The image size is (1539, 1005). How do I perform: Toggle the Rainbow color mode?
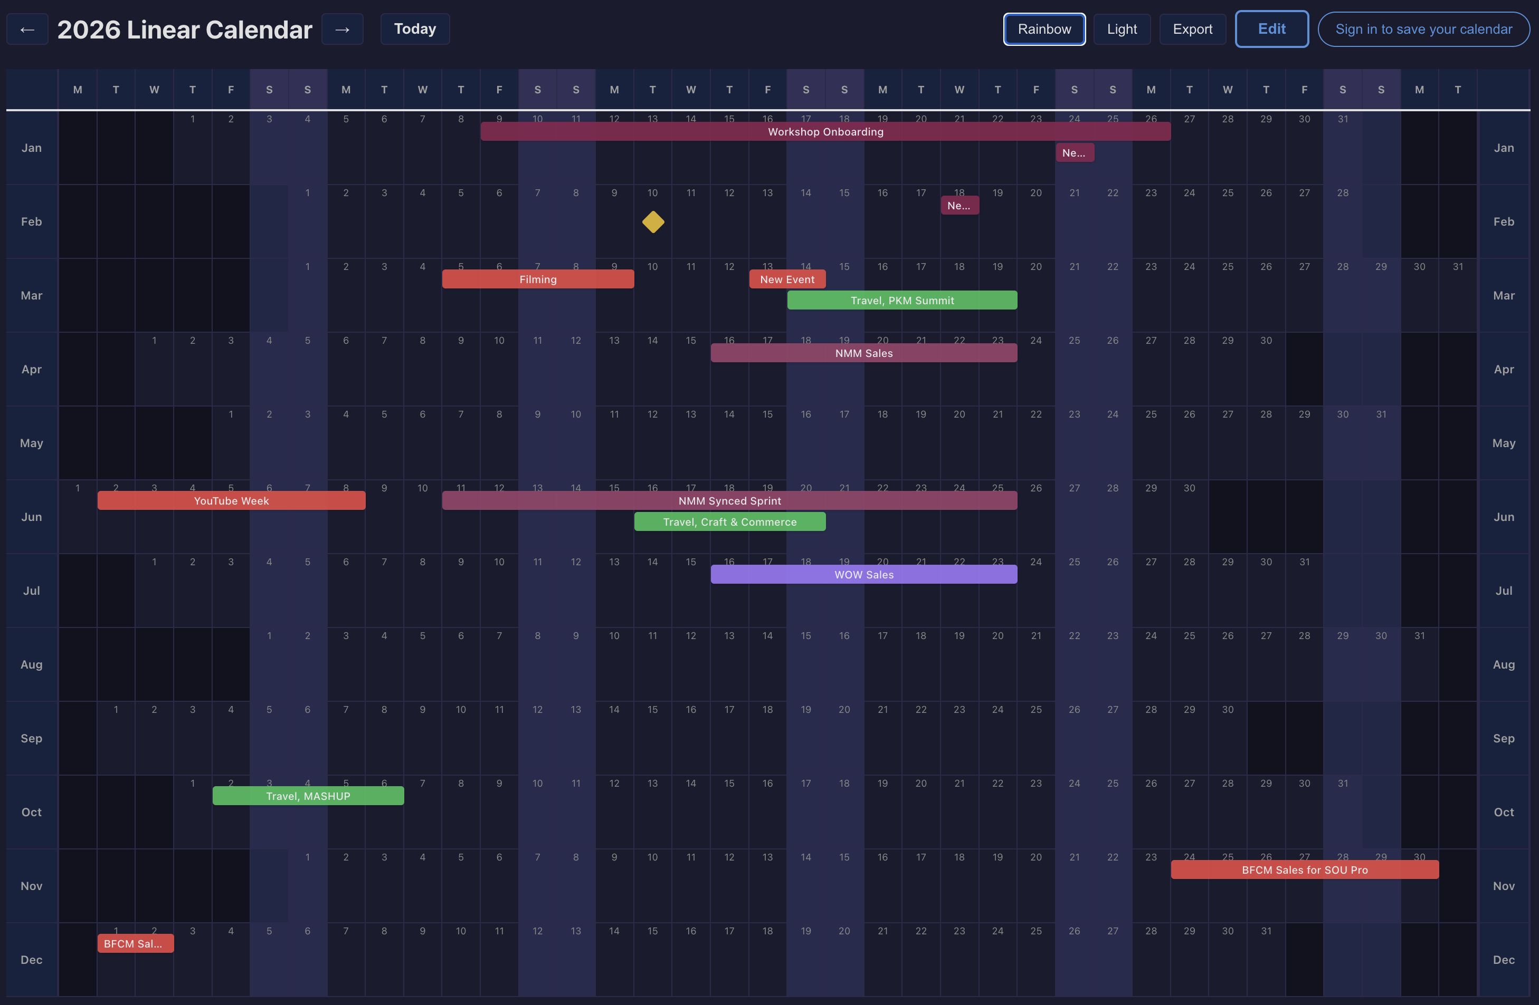(x=1043, y=29)
